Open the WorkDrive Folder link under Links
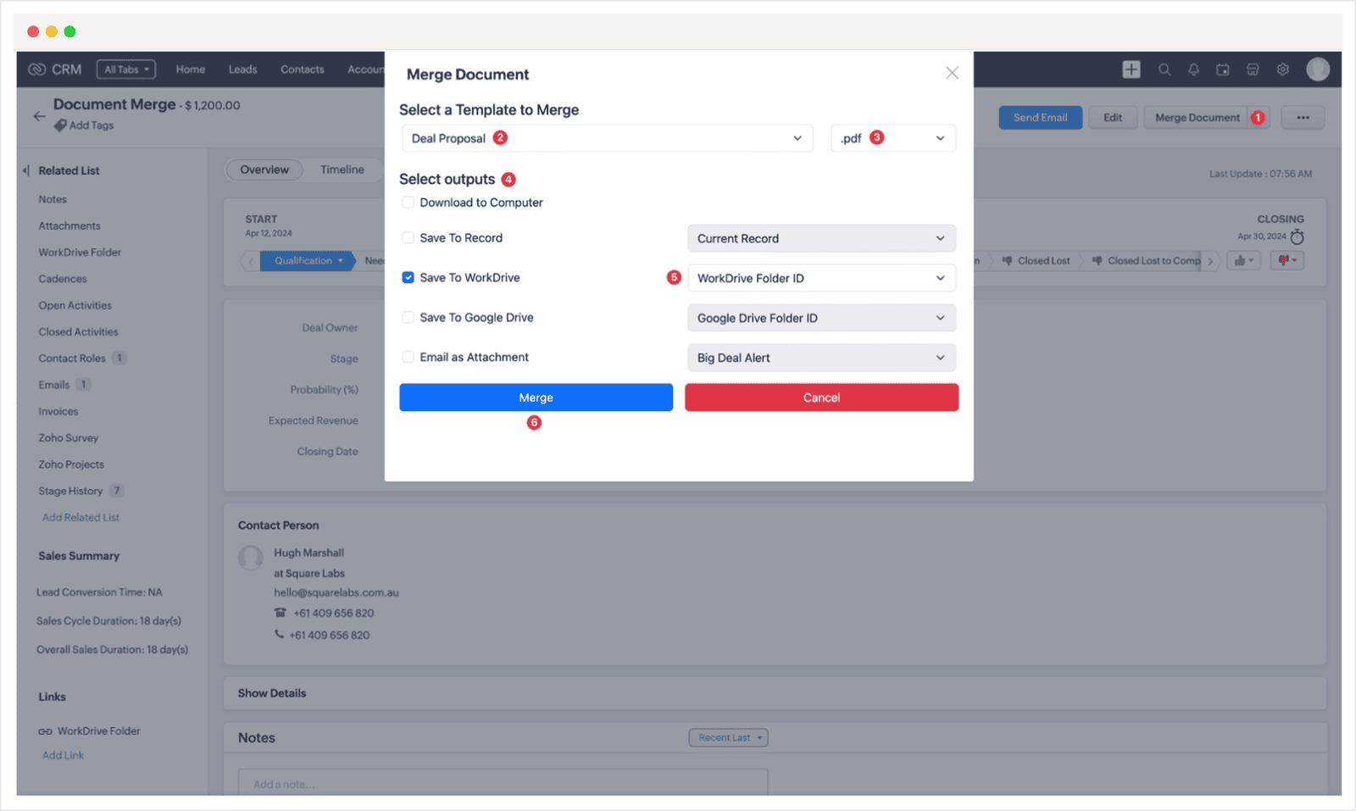This screenshot has height=811, width=1356. [98, 731]
